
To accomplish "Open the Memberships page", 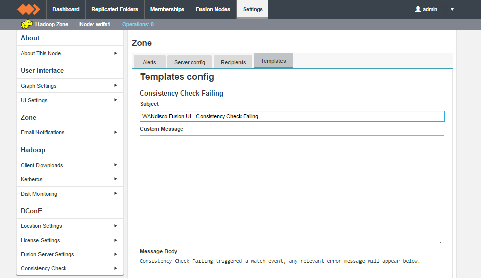I will click(x=167, y=9).
